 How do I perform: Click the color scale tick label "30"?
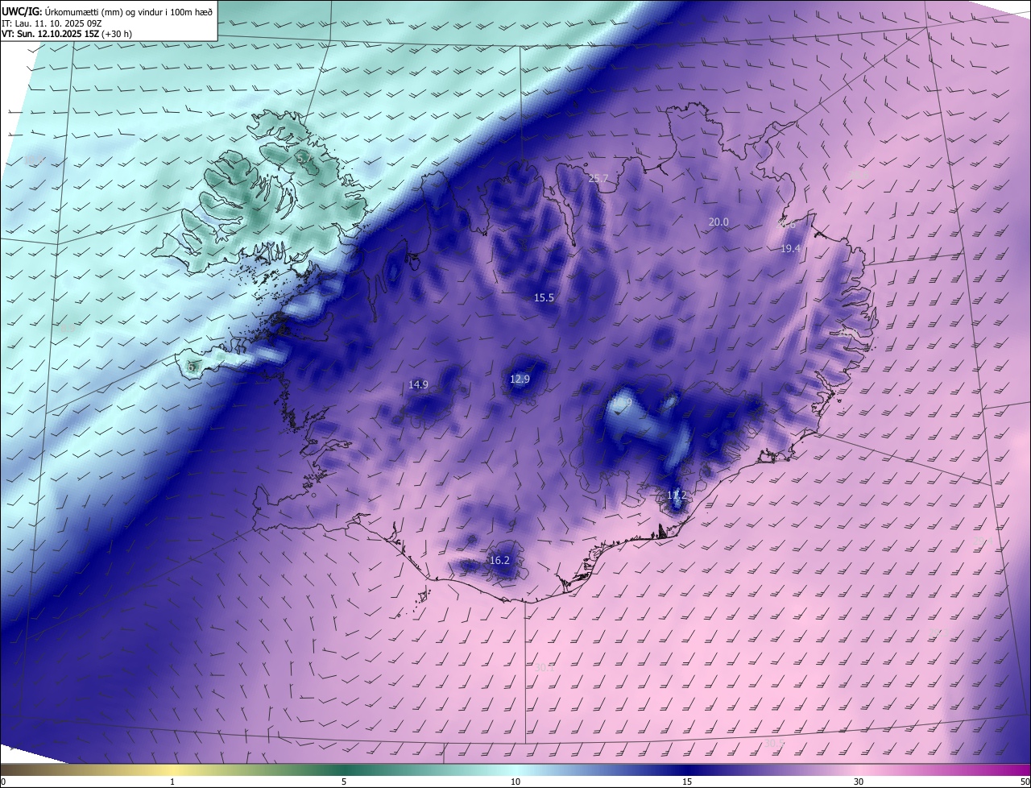click(859, 782)
